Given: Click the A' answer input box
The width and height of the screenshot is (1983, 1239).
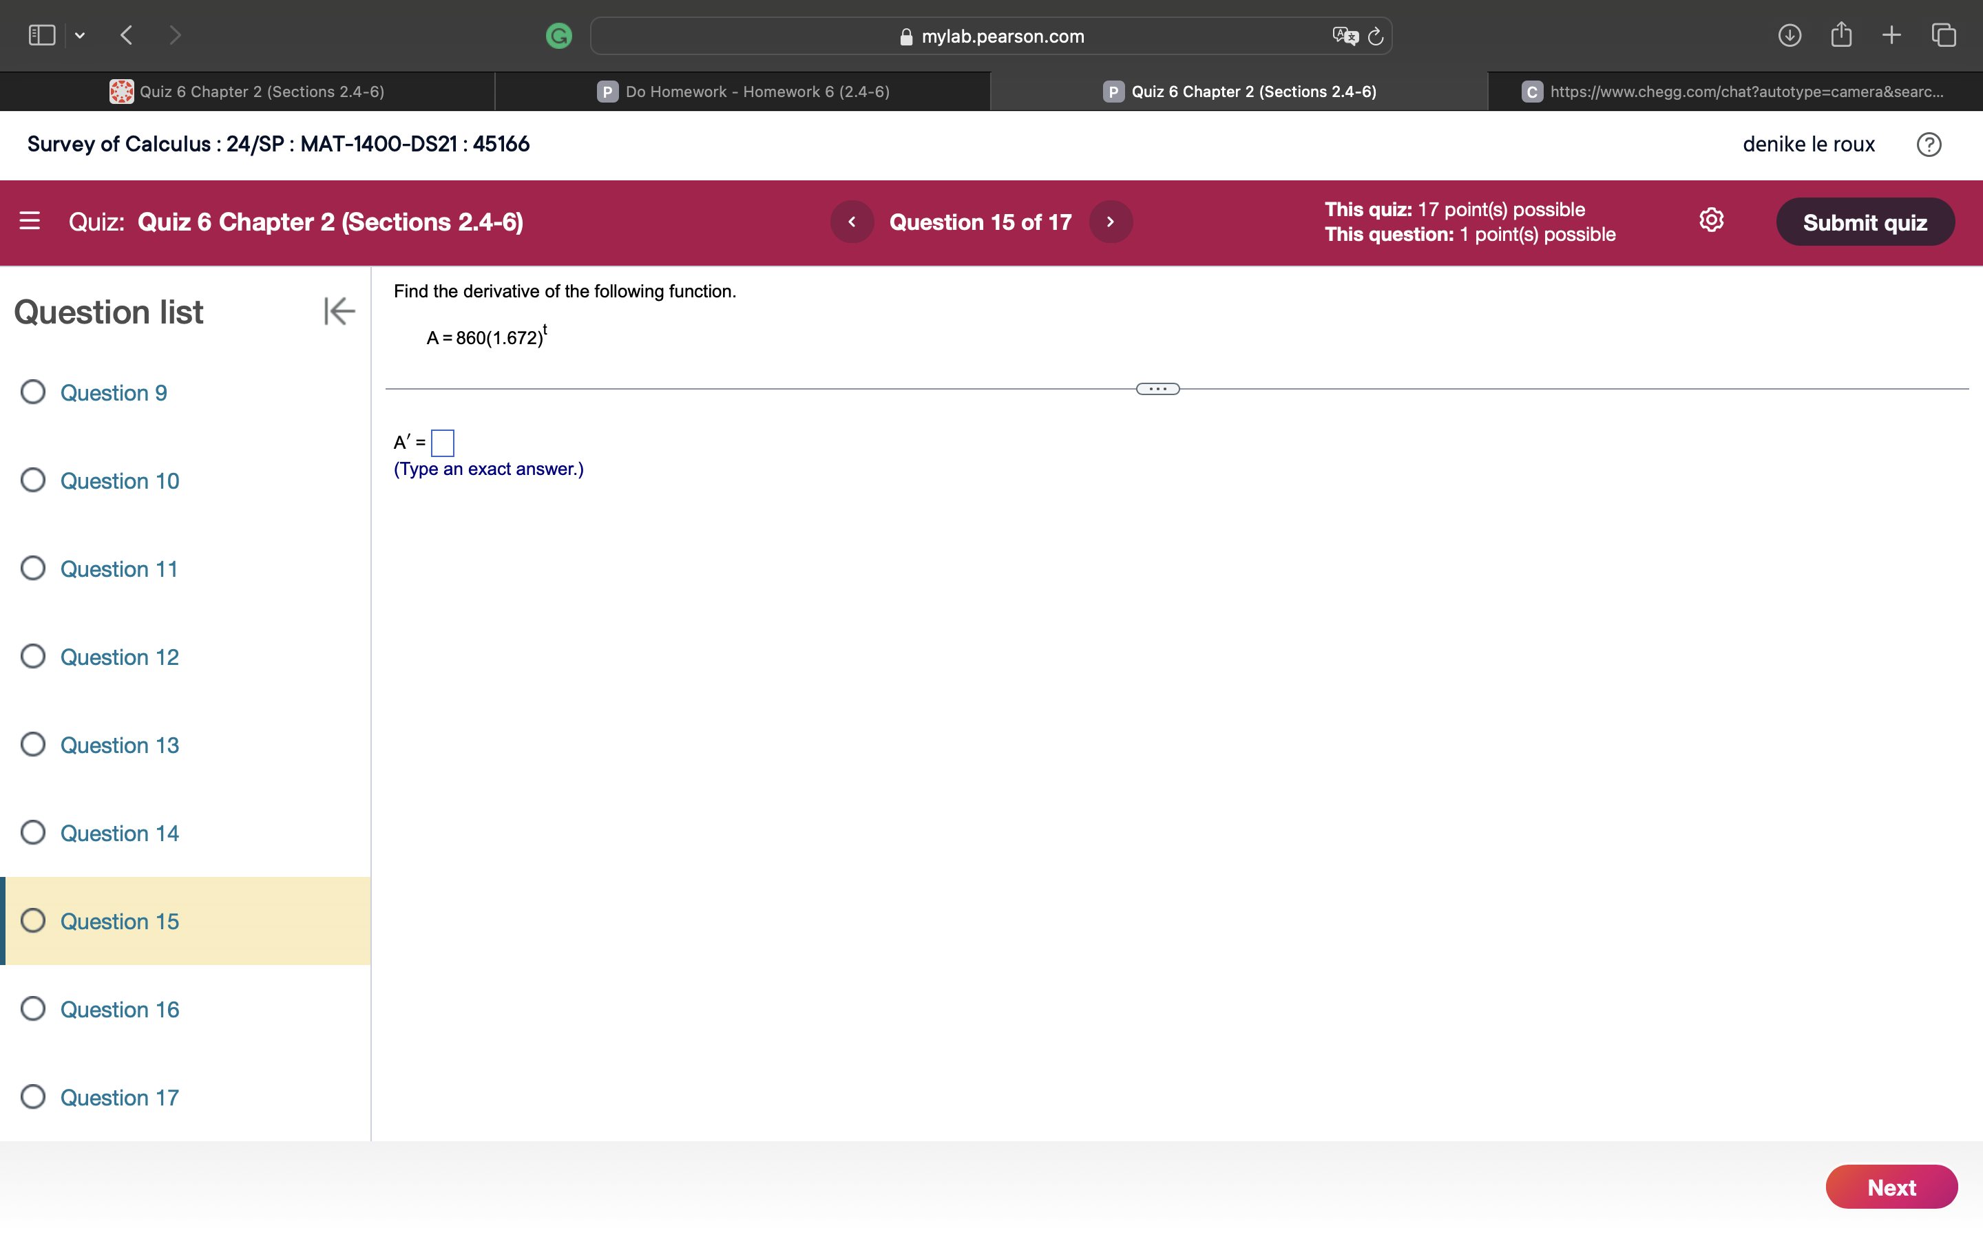Looking at the screenshot, I should [x=443, y=443].
